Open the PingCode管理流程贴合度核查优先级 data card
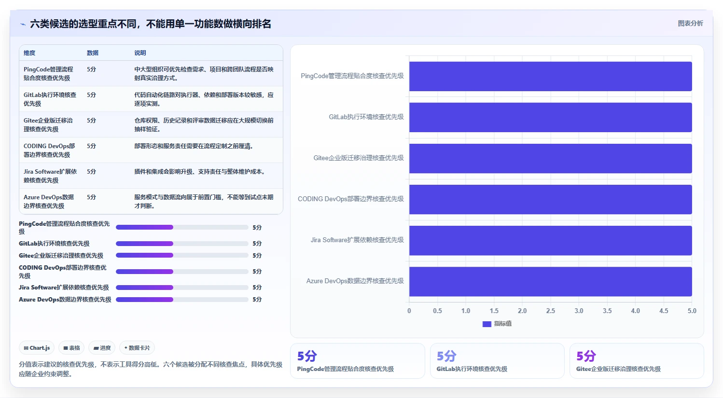The image size is (723, 398). pyautogui.click(x=358, y=361)
